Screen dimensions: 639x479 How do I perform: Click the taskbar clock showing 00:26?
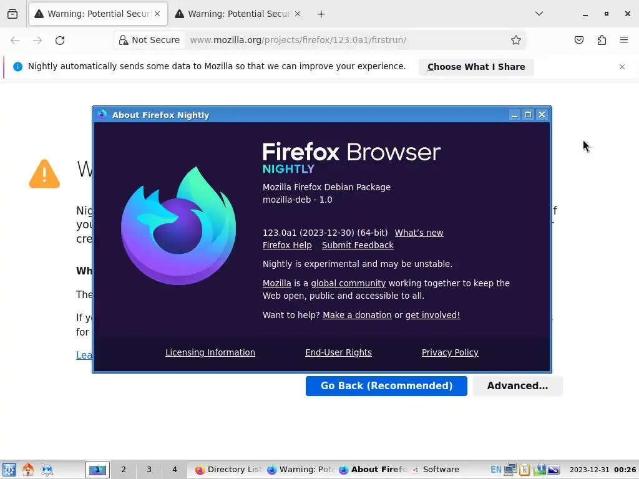(x=603, y=470)
